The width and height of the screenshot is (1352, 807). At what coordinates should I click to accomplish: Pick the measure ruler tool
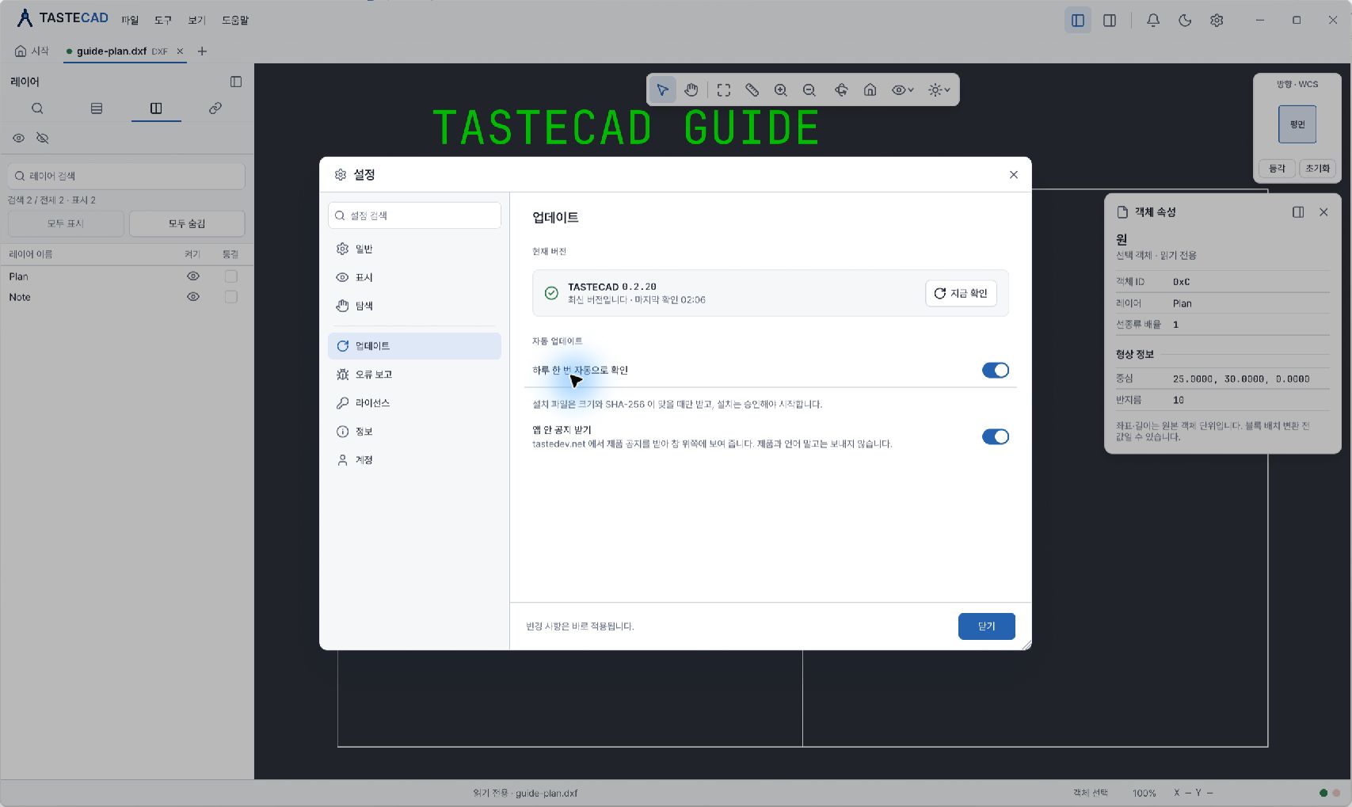(x=752, y=90)
